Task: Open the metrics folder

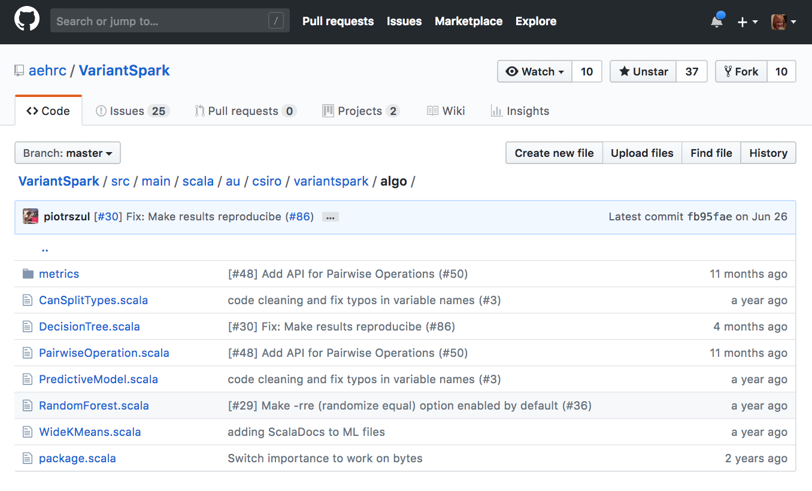Action: click(x=59, y=274)
